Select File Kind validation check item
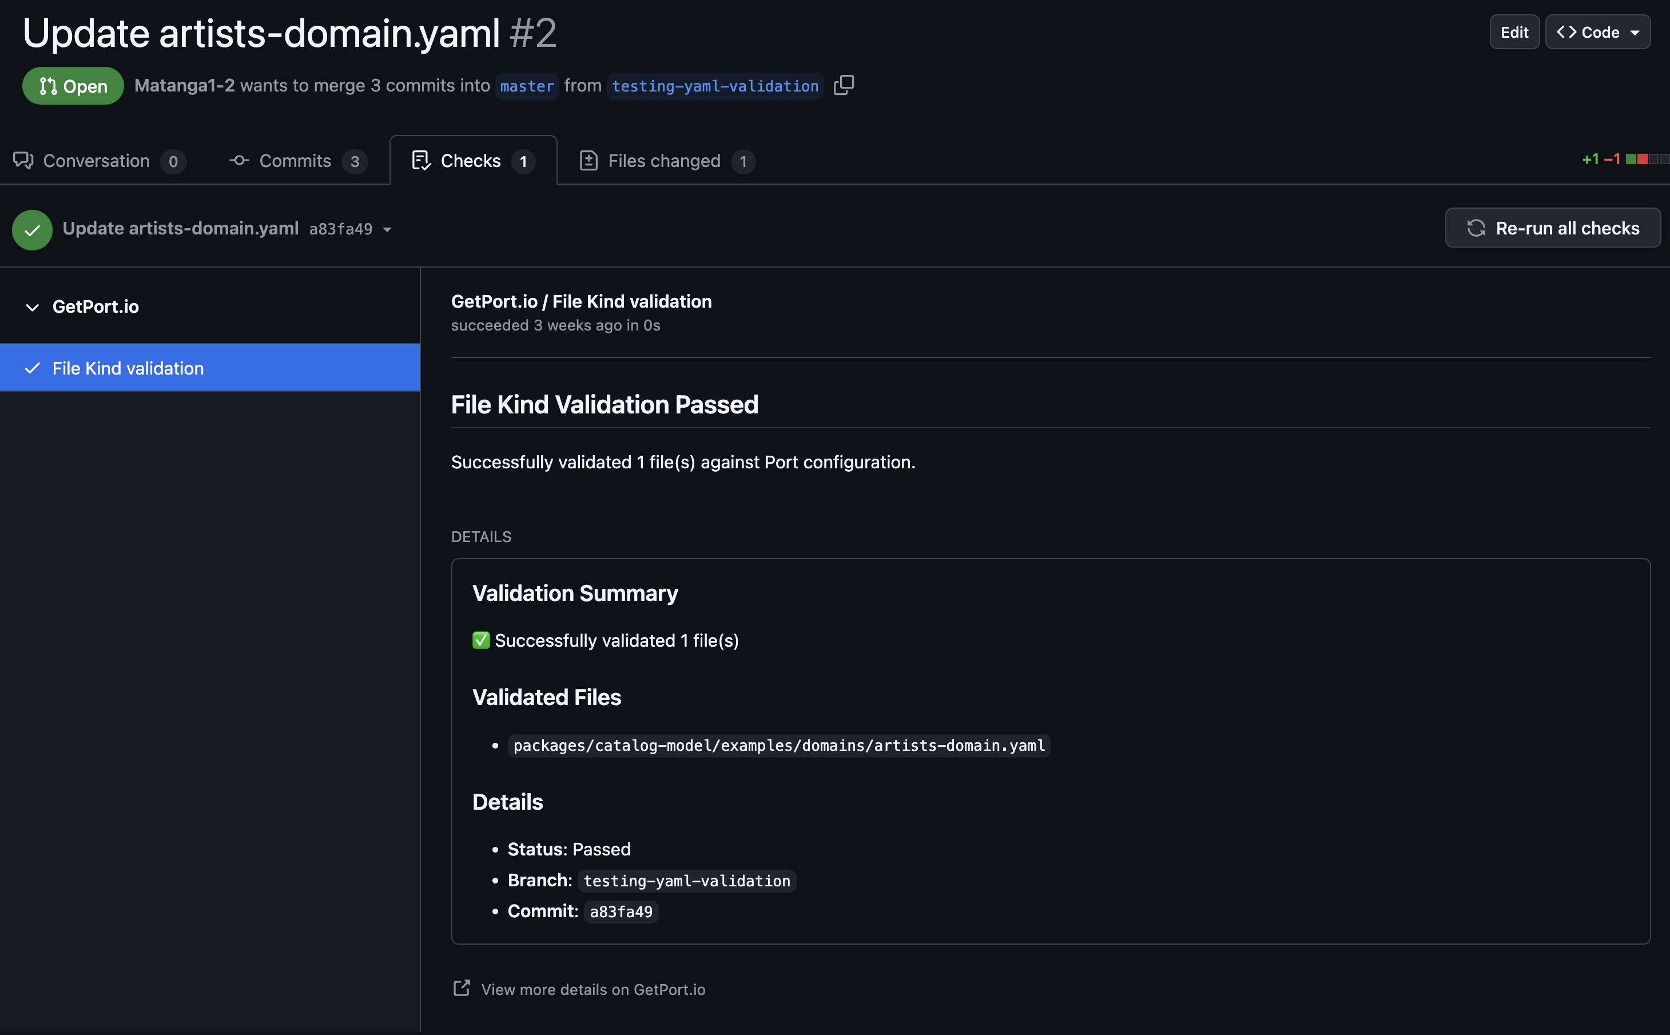Viewport: 1670px width, 1035px height. [128, 368]
